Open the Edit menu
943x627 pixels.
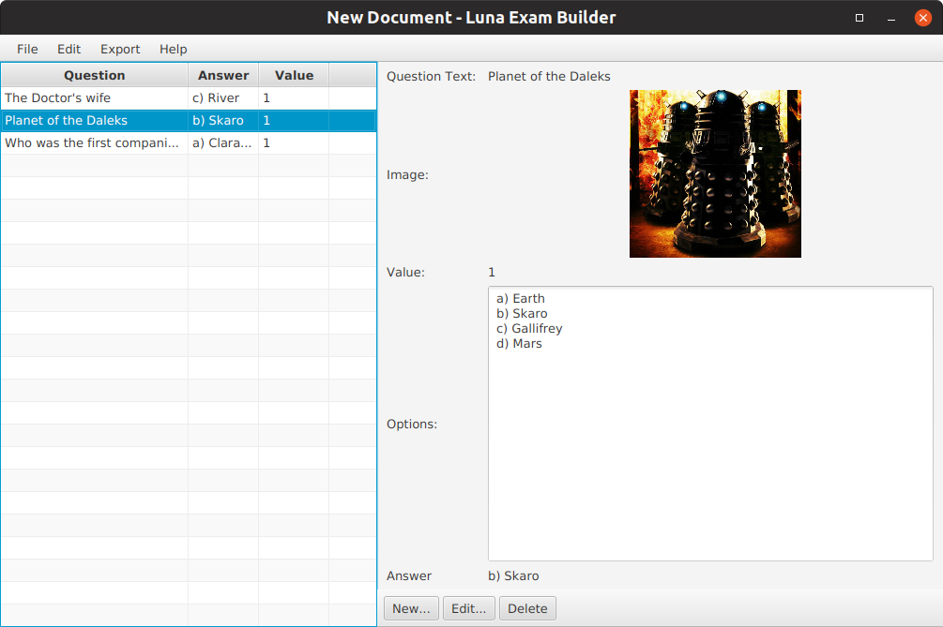pos(68,50)
